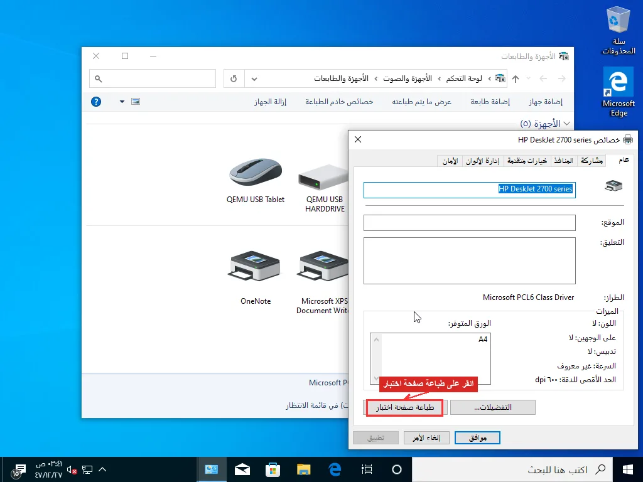Click the printer icon in the properties title bar
The width and height of the screenshot is (643, 482).
pyautogui.click(x=628, y=140)
